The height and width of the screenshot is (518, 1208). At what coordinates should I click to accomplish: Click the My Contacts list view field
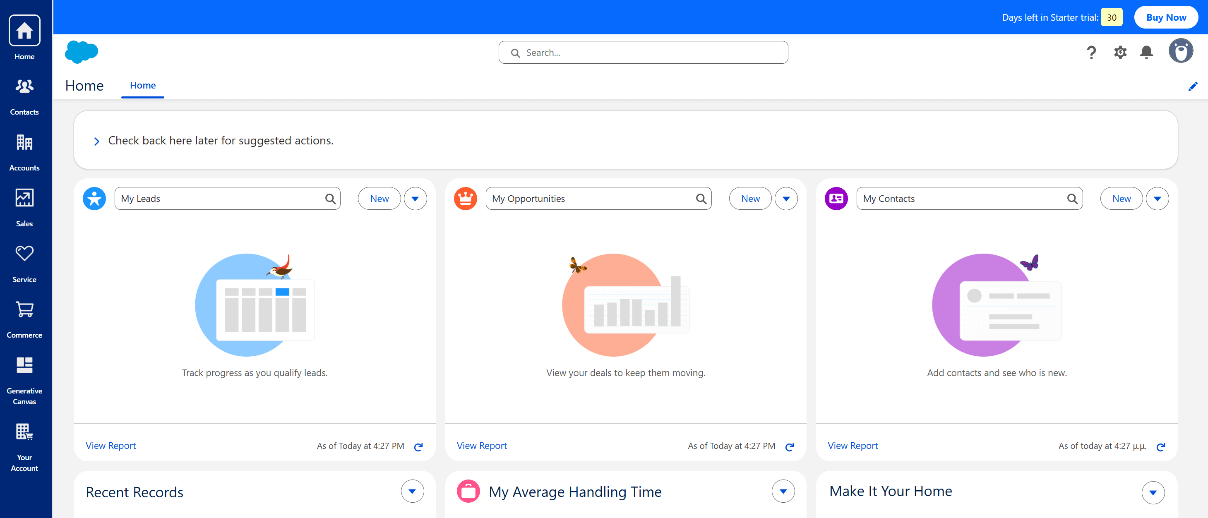pyautogui.click(x=969, y=199)
